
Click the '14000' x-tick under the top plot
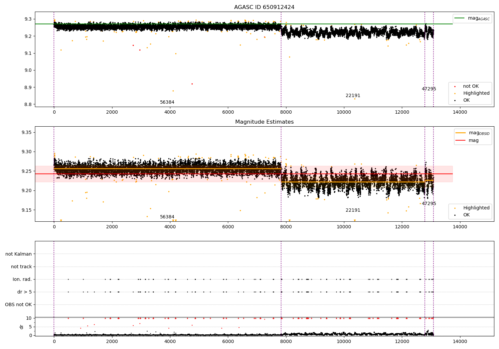[460, 112]
